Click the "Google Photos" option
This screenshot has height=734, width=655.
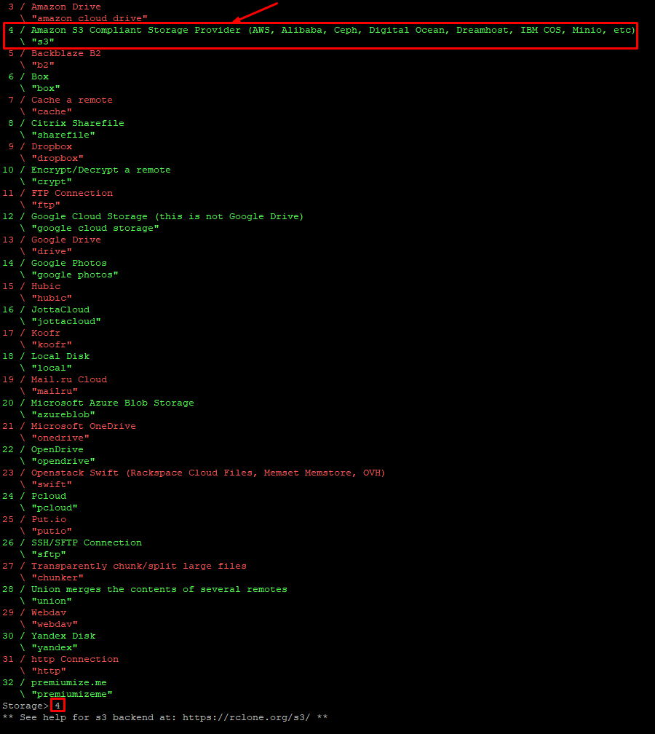click(x=68, y=263)
